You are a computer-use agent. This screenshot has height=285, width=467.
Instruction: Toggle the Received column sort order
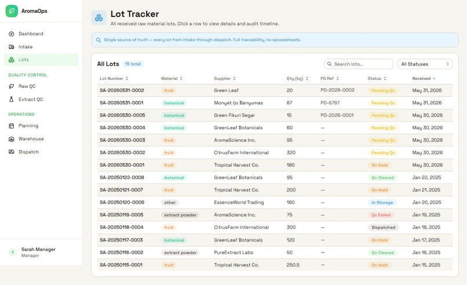point(424,78)
